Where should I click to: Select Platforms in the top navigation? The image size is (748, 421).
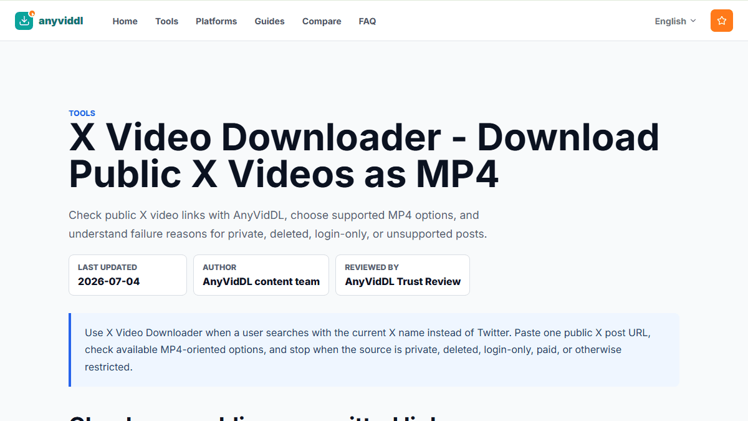216,21
